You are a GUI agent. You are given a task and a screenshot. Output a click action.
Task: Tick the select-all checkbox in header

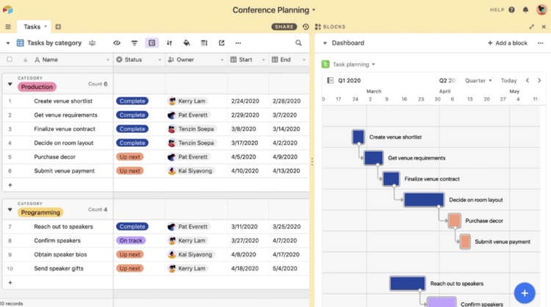coord(10,59)
